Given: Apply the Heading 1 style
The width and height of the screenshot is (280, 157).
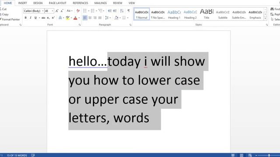Looking at the screenshot, I should [174, 14].
